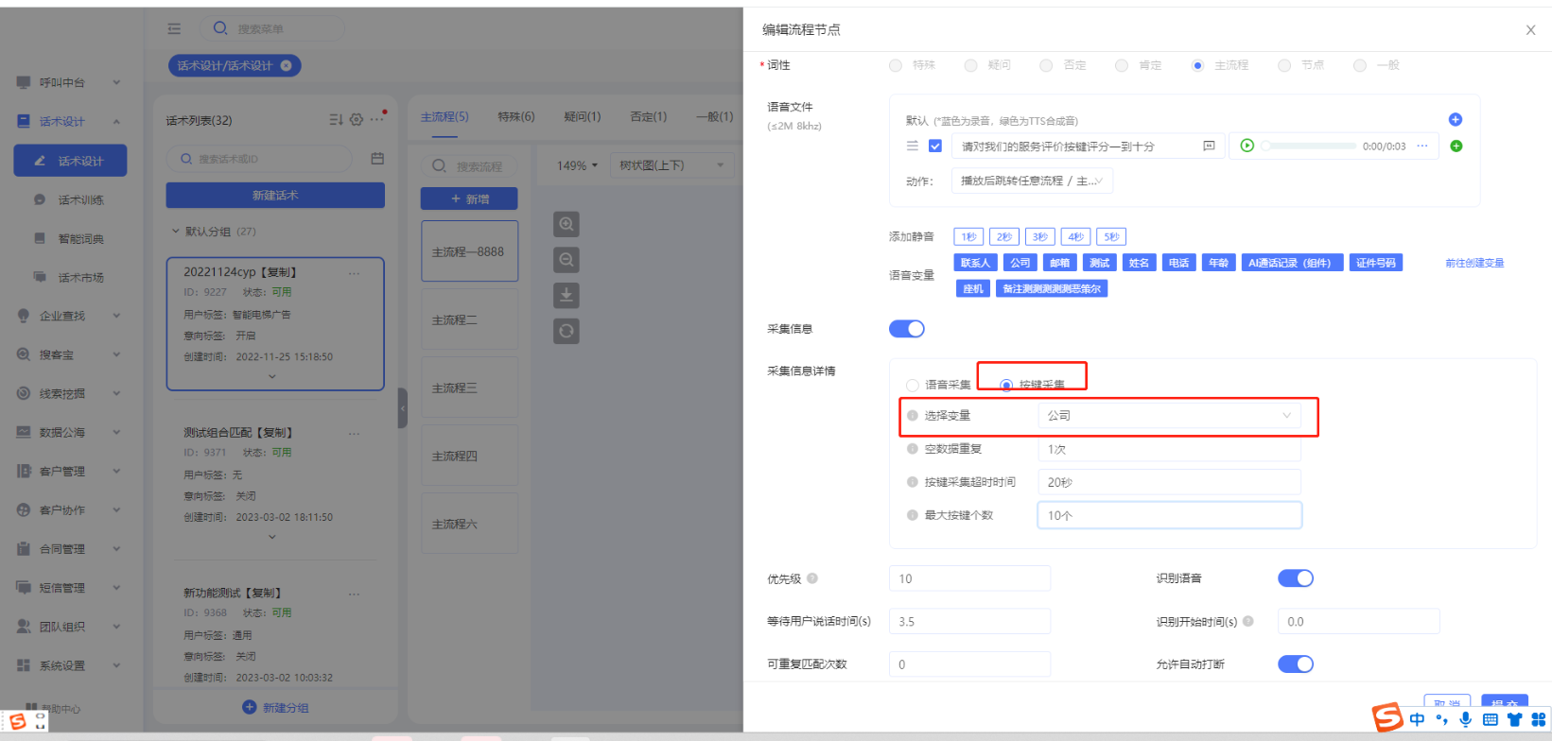Open the 空数据重复 dropdown showing 1次
Screen dimensions: 1552x741
coord(1168,449)
